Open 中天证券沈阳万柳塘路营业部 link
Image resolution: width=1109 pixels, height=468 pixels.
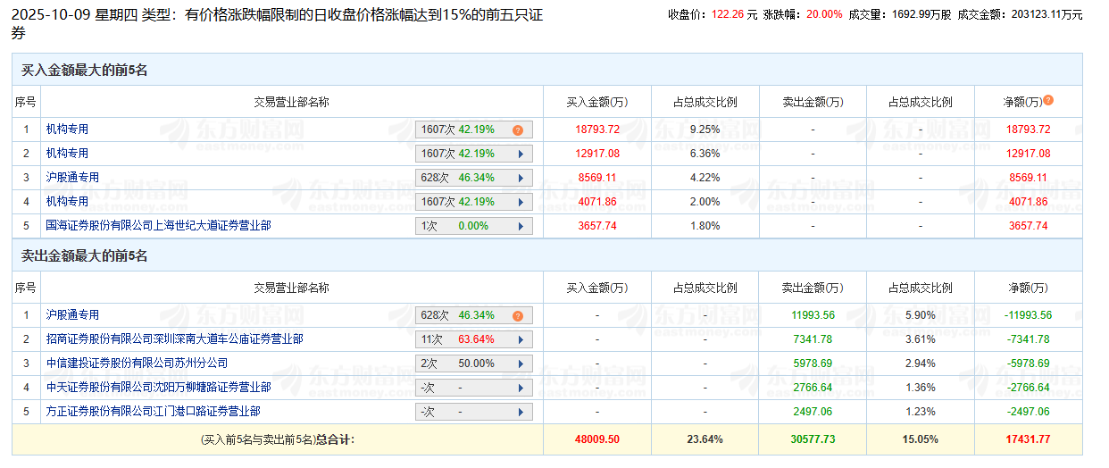(158, 388)
